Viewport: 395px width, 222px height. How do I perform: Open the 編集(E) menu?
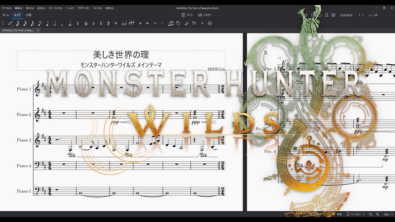click(x=19, y=8)
